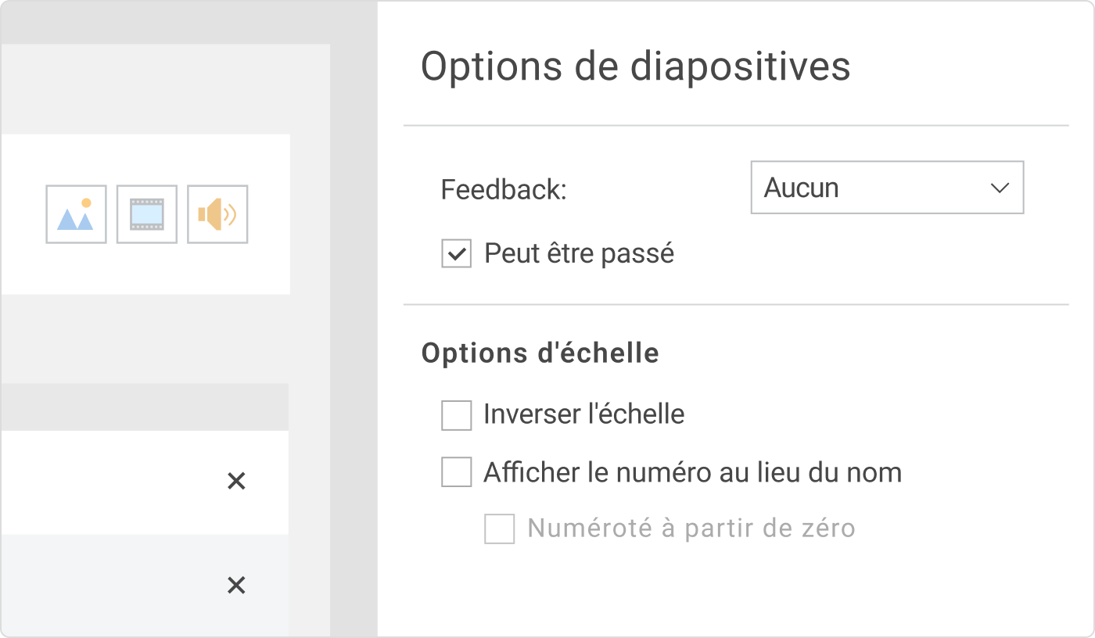Click the disabled 'Numéroté à partir de zéro' checkbox
Screen dimensions: 1095x638
click(501, 529)
